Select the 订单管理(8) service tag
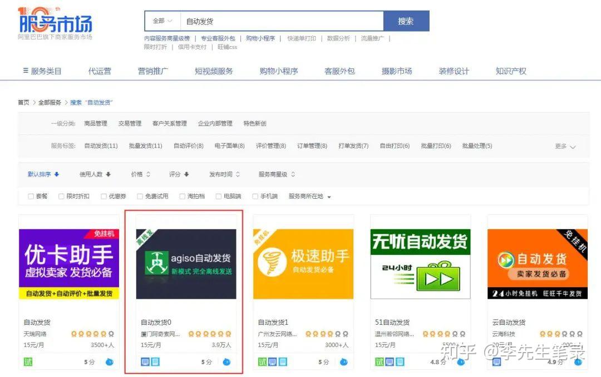 [x=312, y=145]
